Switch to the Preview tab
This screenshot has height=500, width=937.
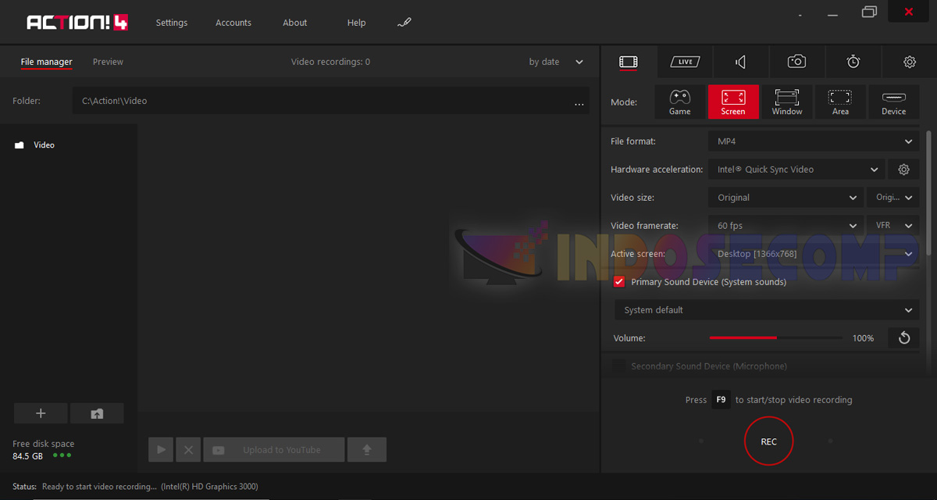pos(108,62)
